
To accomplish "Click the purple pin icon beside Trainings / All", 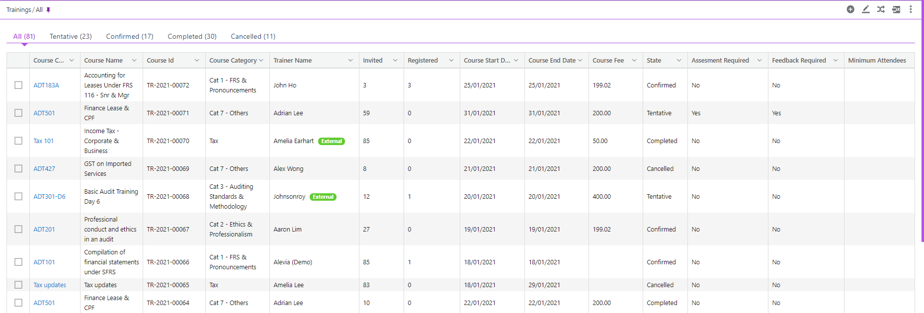I will pos(48,10).
